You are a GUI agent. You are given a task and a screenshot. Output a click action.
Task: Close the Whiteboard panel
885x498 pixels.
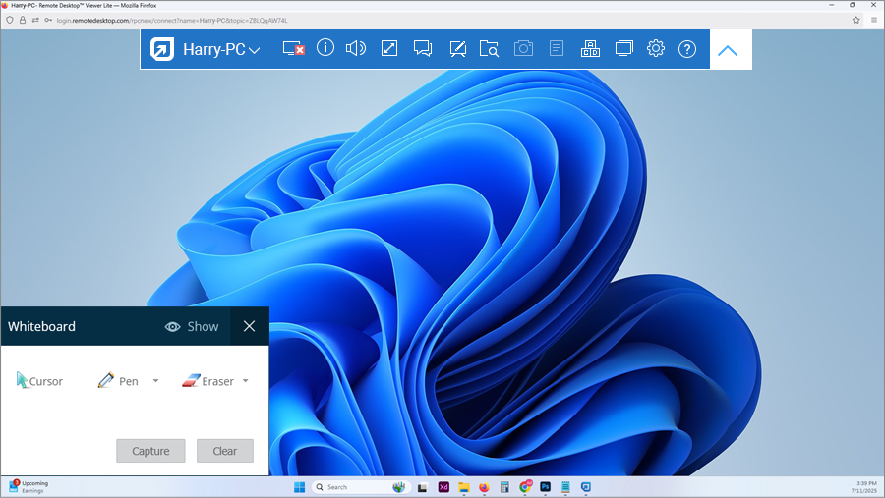(x=249, y=326)
